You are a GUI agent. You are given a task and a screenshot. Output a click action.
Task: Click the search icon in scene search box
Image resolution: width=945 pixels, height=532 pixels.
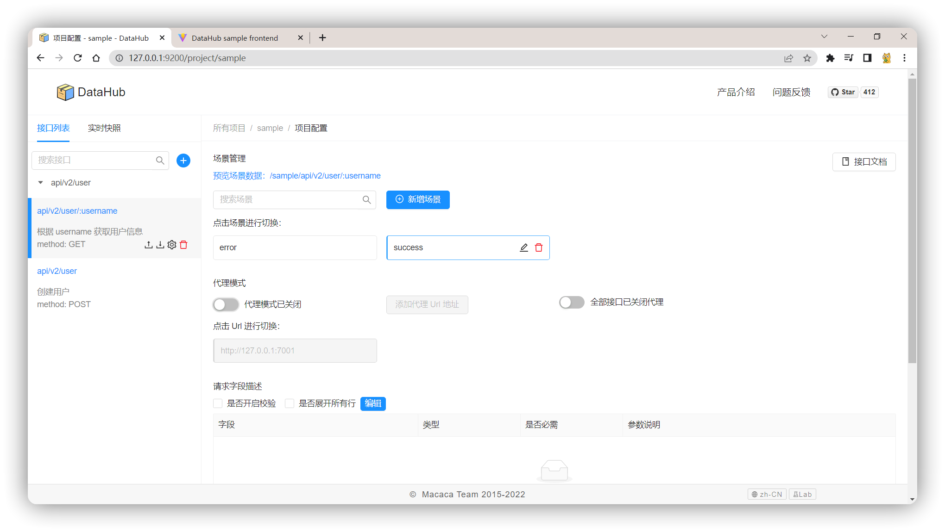pos(366,200)
